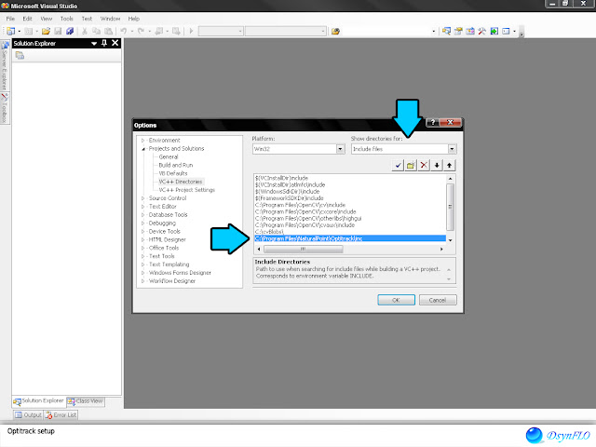This screenshot has height=447, width=596.
Task: Click the New Line folder icon in Options
Action: (411, 166)
